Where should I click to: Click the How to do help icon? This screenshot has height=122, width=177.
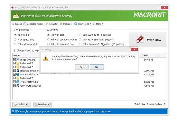76,24
